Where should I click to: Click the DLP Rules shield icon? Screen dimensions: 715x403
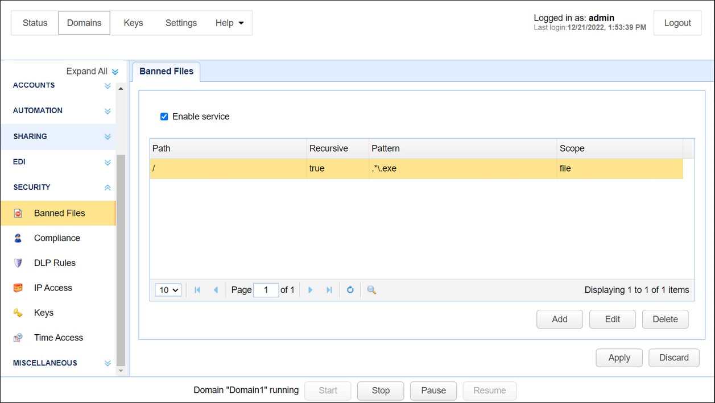click(x=18, y=263)
